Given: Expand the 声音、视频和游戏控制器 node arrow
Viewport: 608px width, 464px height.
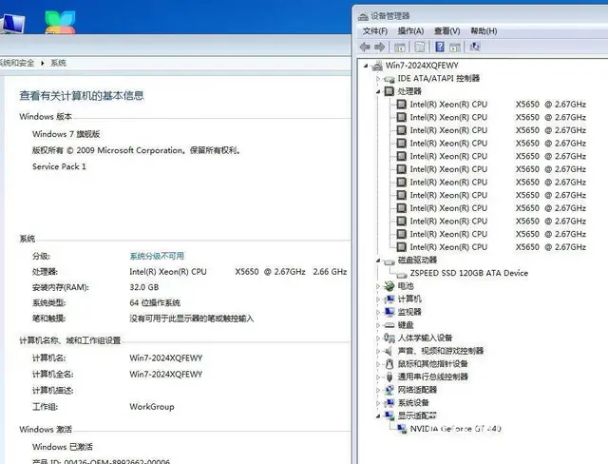Looking at the screenshot, I should 378,351.
